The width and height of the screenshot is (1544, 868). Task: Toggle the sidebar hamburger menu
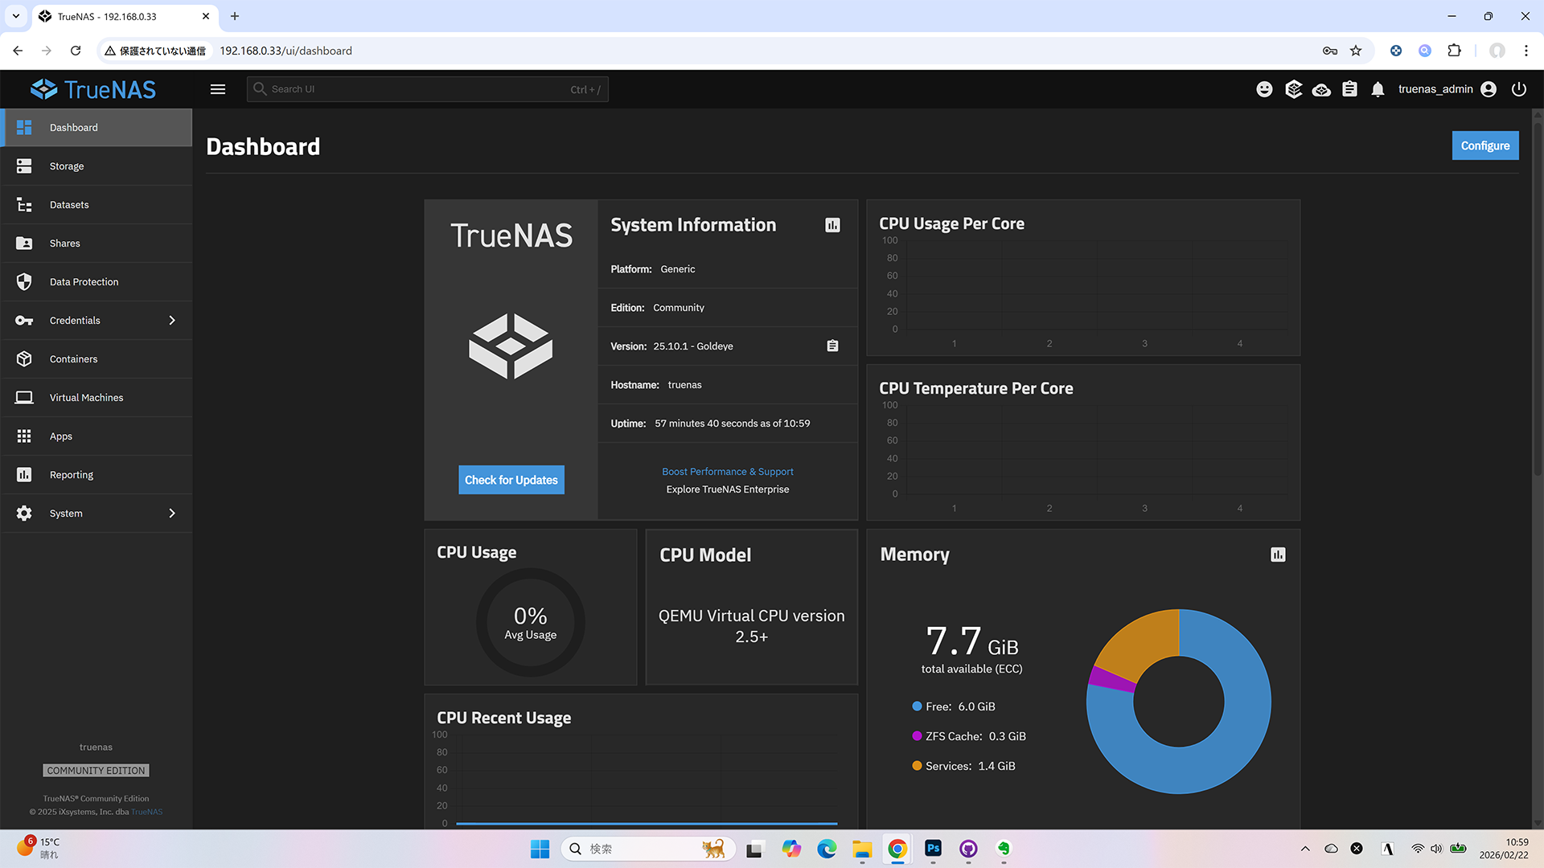(218, 89)
